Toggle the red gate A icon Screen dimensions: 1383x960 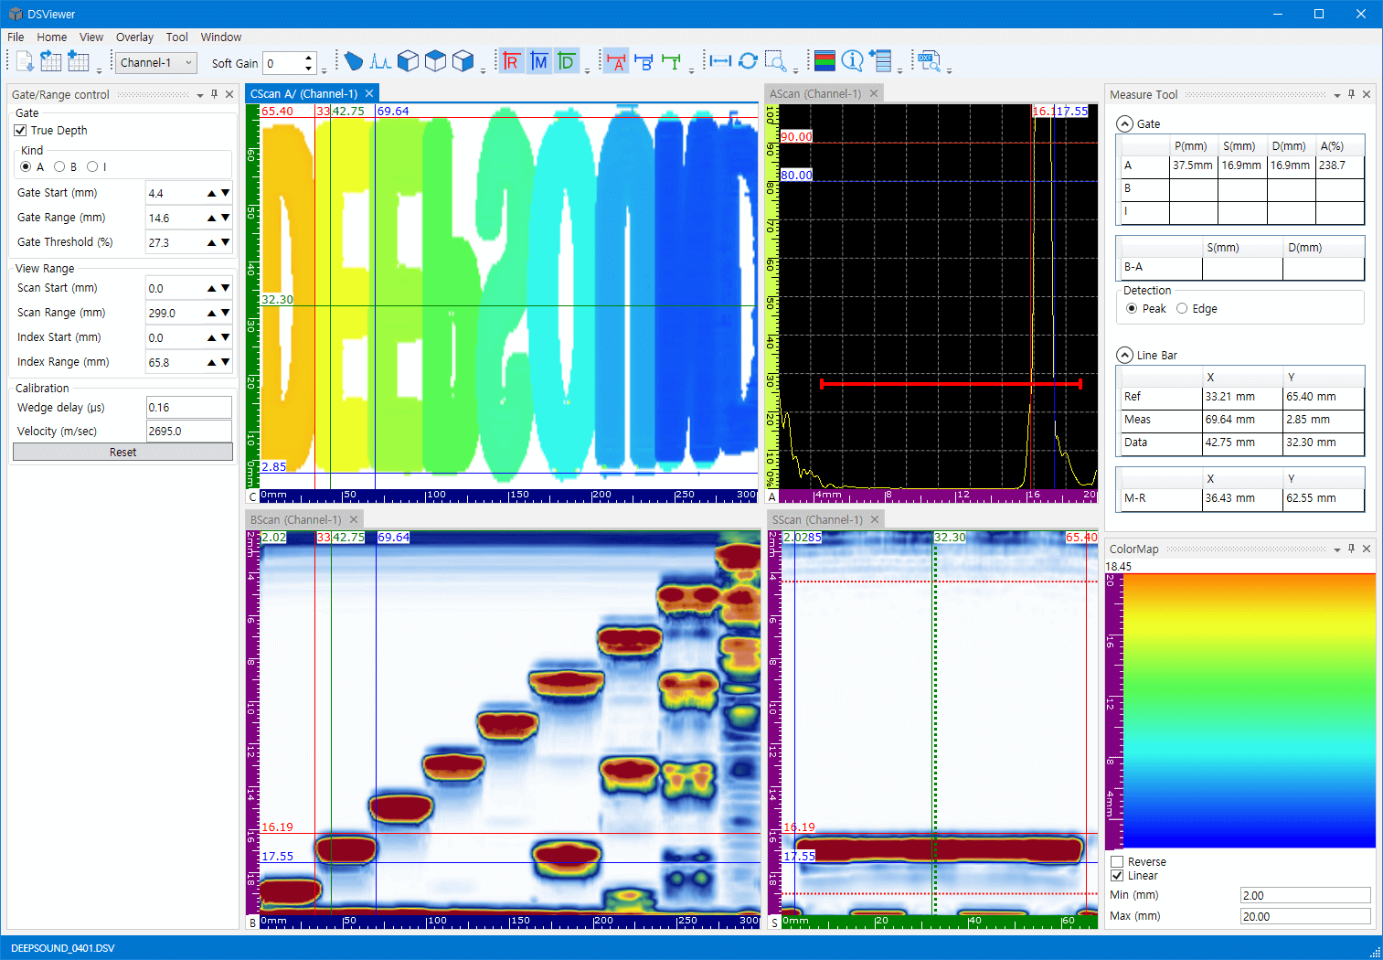point(617,61)
